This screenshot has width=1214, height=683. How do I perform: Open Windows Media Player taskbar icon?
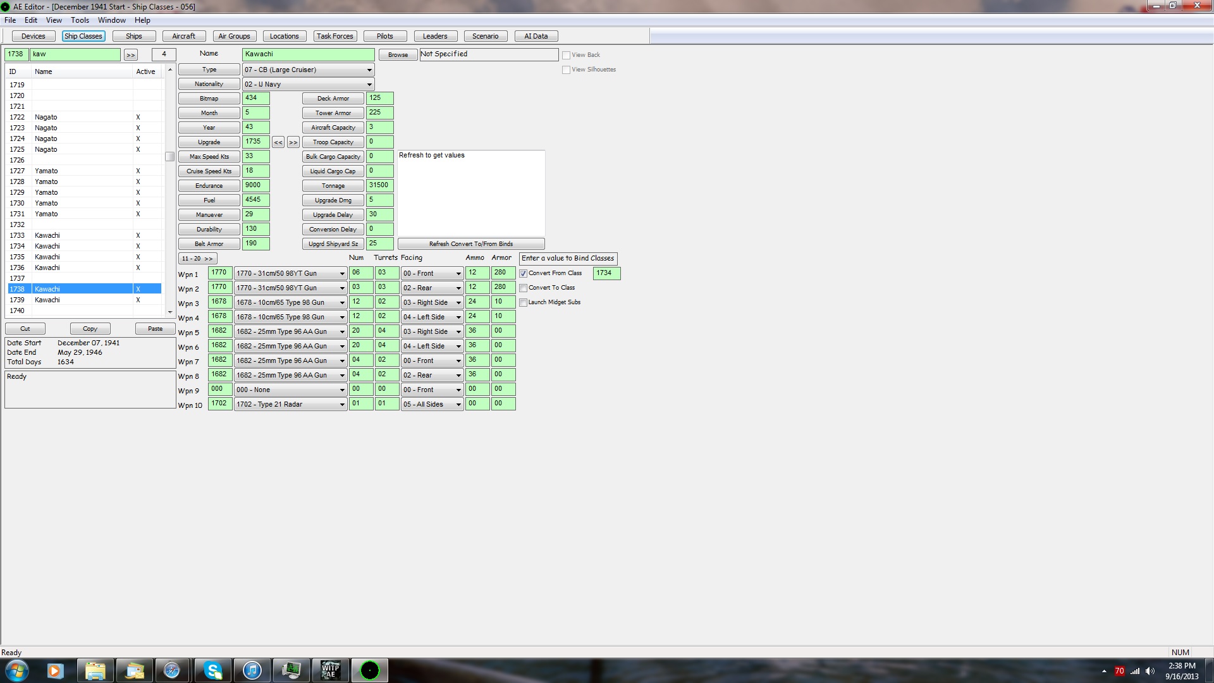pyautogui.click(x=55, y=670)
